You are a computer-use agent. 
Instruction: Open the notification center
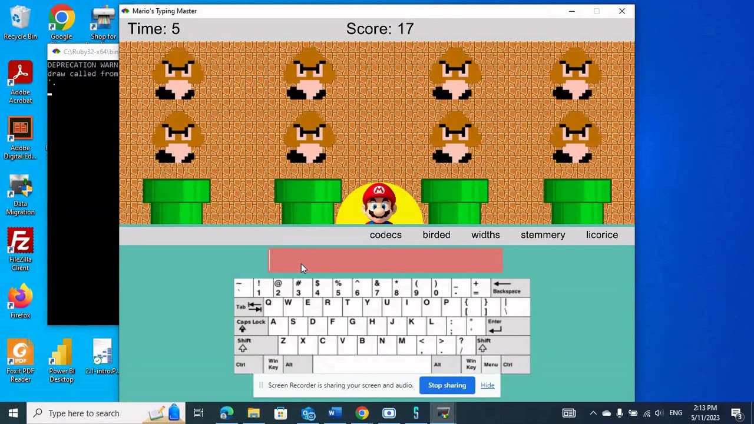pyautogui.click(x=736, y=413)
